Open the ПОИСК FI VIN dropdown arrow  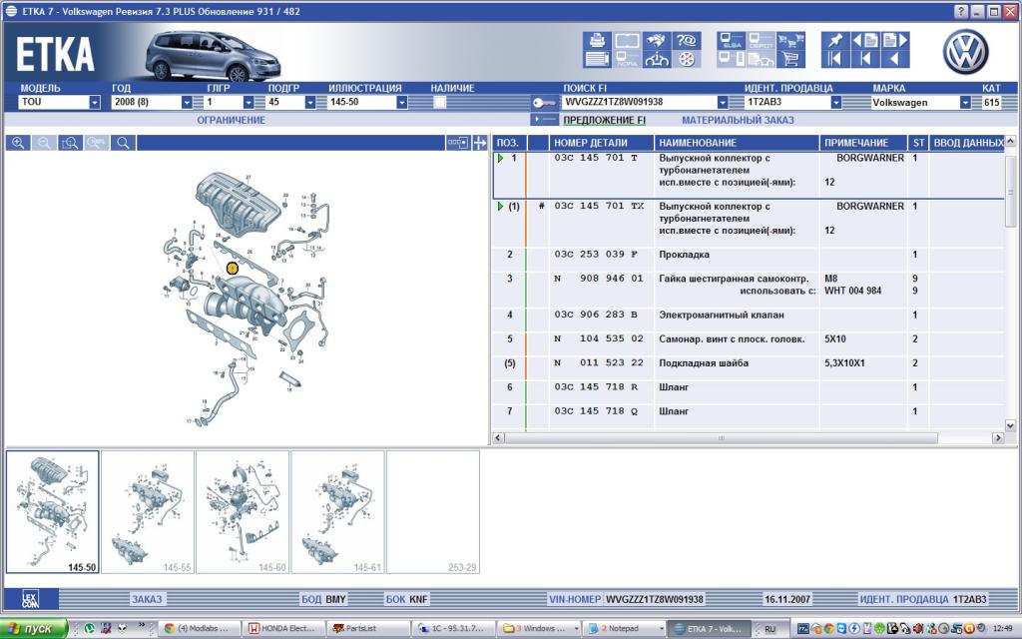point(723,103)
